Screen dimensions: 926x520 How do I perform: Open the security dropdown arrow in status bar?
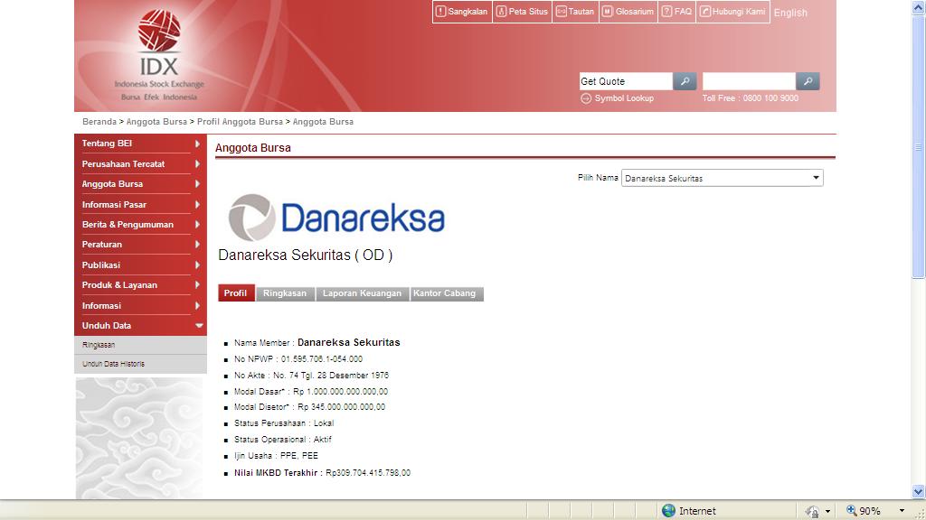point(828,511)
